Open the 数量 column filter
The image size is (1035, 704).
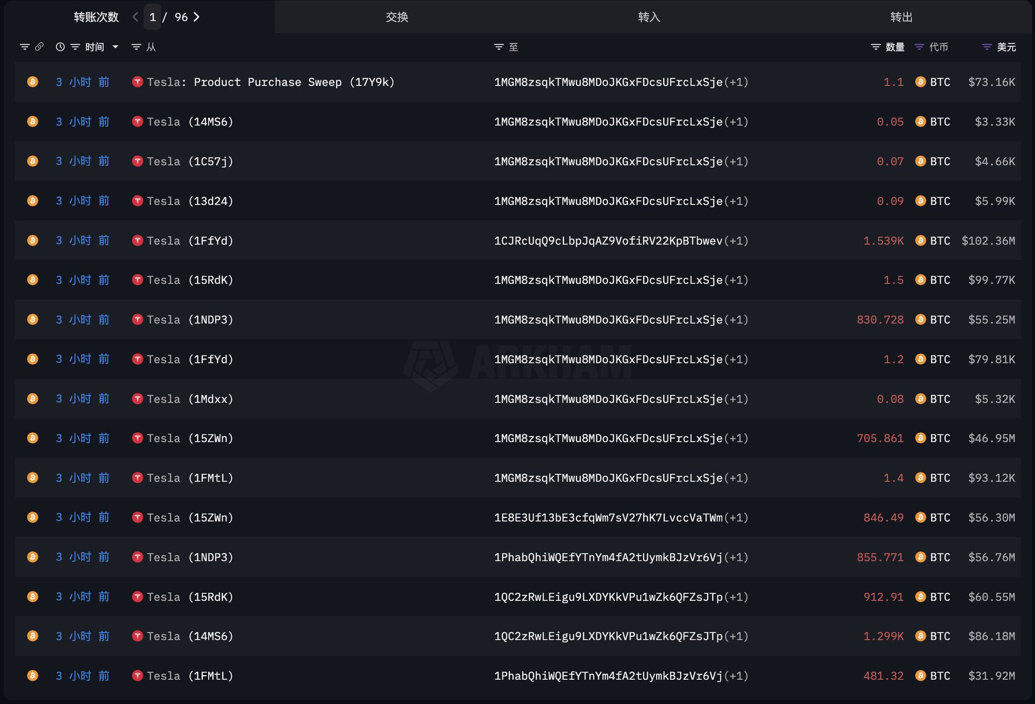click(x=876, y=47)
